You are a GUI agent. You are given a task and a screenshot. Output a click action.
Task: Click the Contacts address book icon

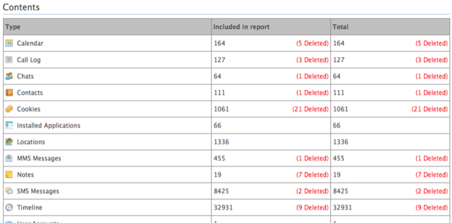click(x=9, y=93)
